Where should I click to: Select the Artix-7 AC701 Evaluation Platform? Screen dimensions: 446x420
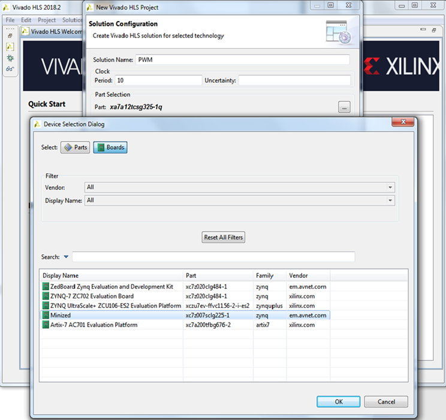[x=94, y=325]
